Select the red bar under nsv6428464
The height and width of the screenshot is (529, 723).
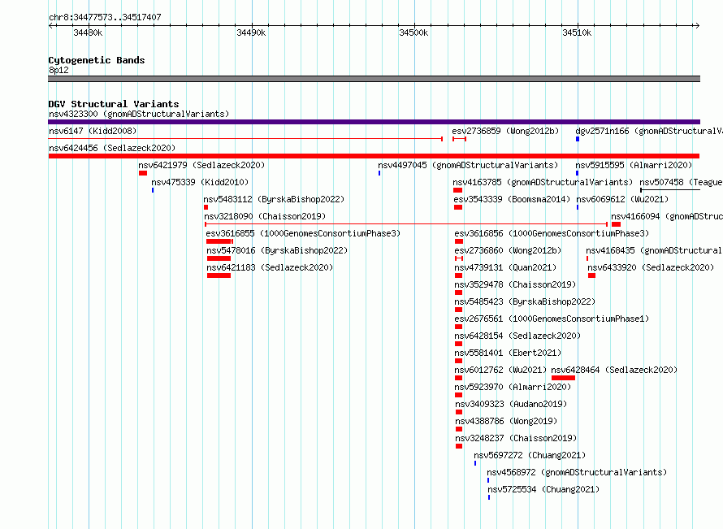click(563, 378)
